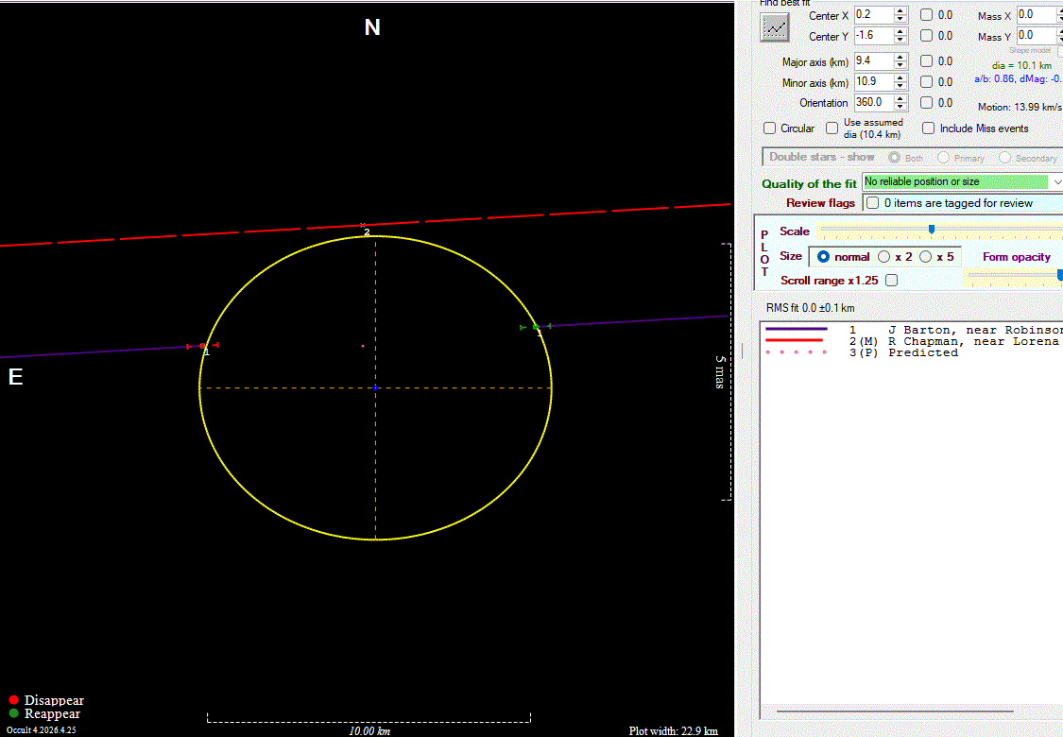The height and width of the screenshot is (737, 1063).
Task: Click the Mass Y value field
Action: [1036, 35]
